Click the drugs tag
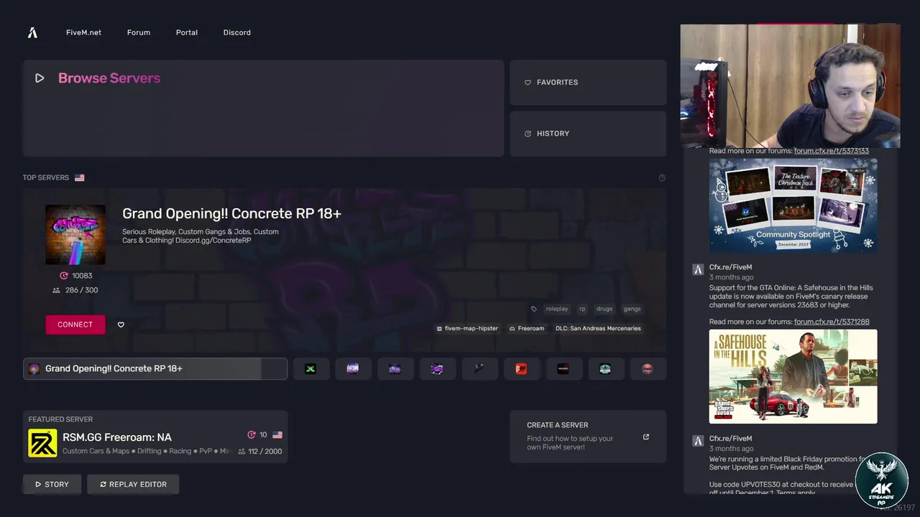This screenshot has width=920, height=517. [x=604, y=309]
